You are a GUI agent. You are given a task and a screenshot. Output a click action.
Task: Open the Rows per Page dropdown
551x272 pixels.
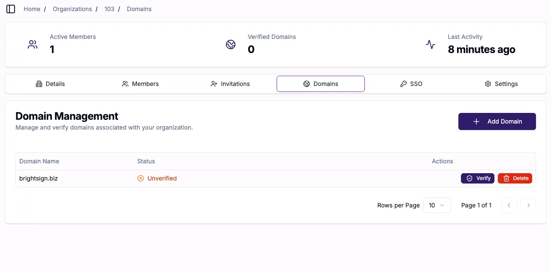[x=437, y=205]
